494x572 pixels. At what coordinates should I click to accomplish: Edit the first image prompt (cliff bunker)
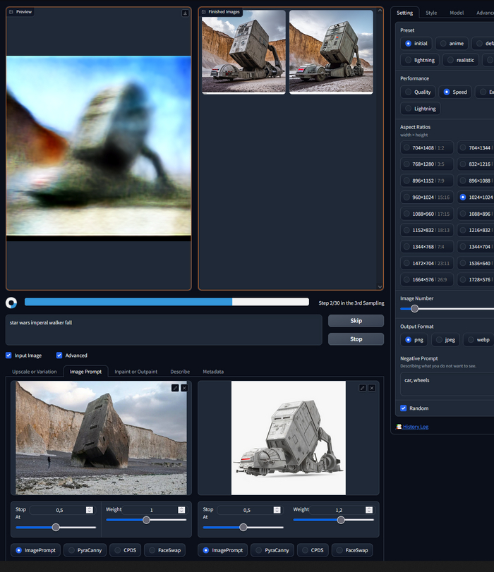pyautogui.click(x=174, y=388)
